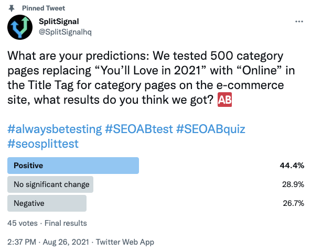Open the 2:37 PM Aug 26, 2021 timestamp

click(x=48, y=242)
